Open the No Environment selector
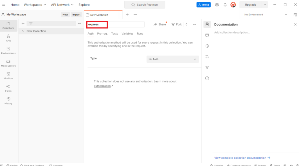Viewport: 299px width, 166px height. tap(266, 15)
